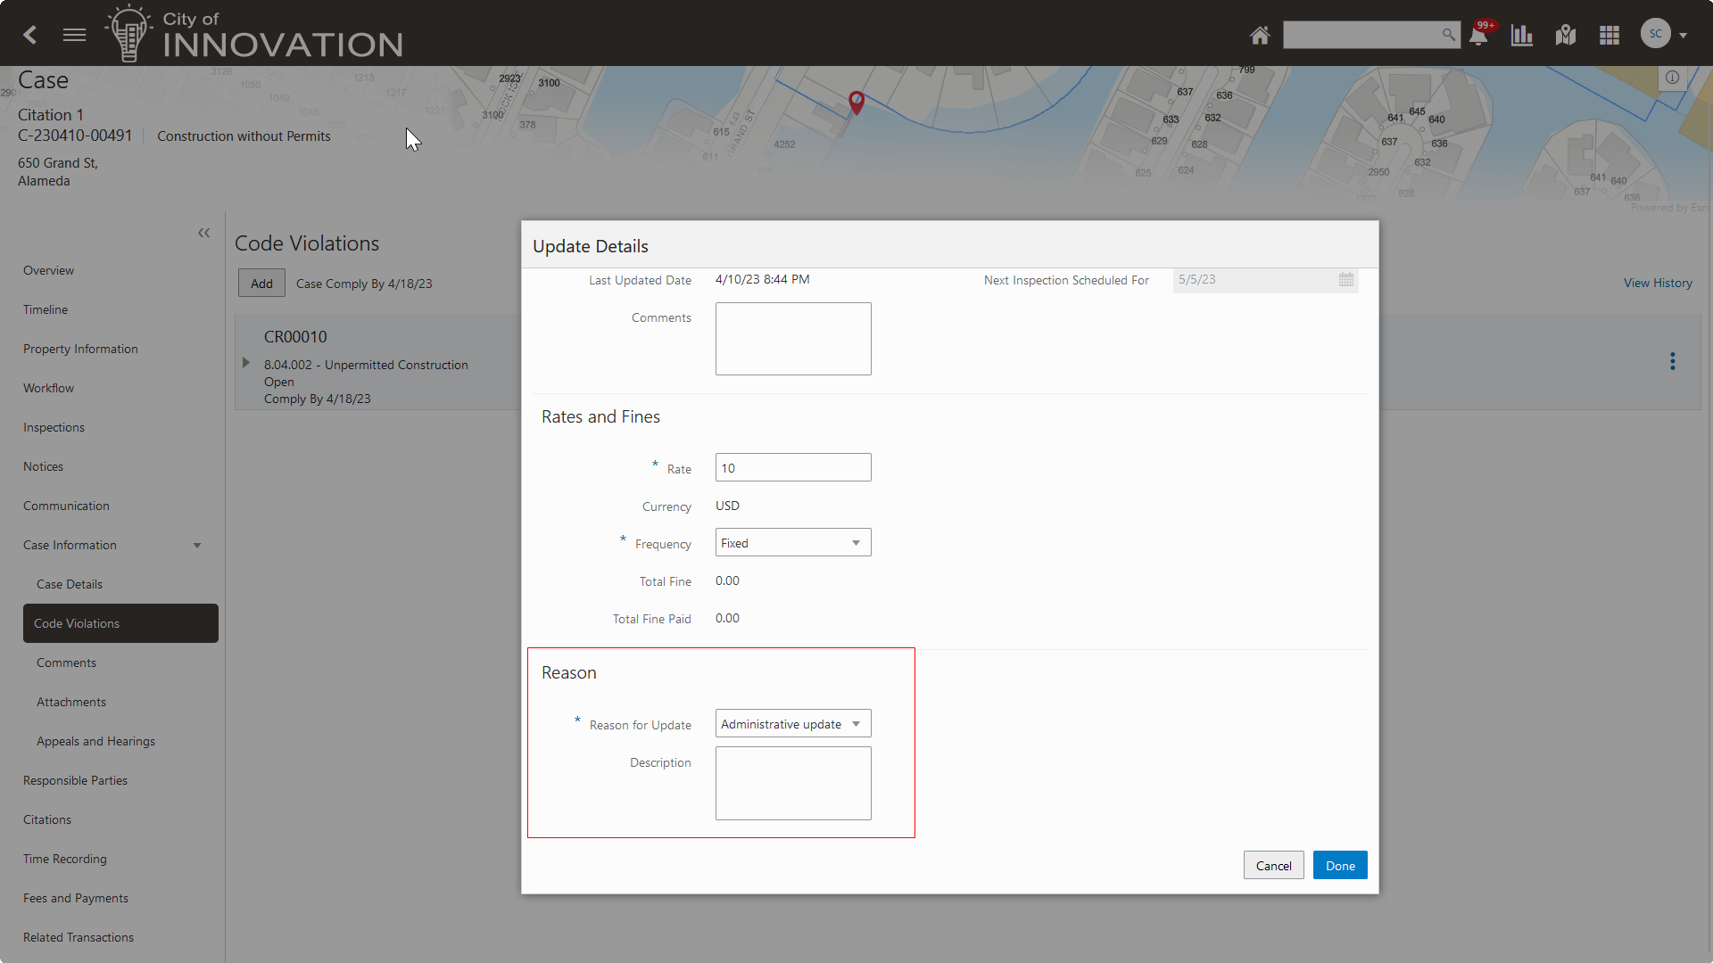
Task: Expand the CR00010 violation row
Action: (x=246, y=363)
